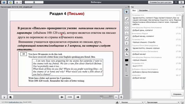
Task: Go to the previous slide
Action: coord(62,97)
